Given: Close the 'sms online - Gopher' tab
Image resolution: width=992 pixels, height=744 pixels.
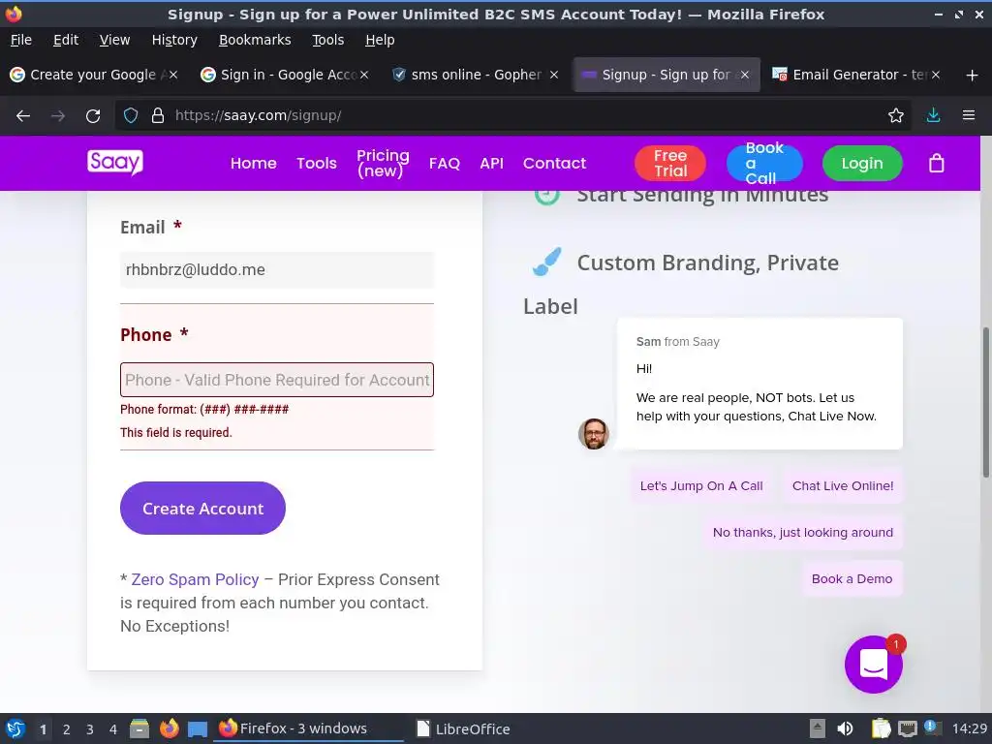Looking at the screenshot, I should pyautogui.click(x=554, y=75).
